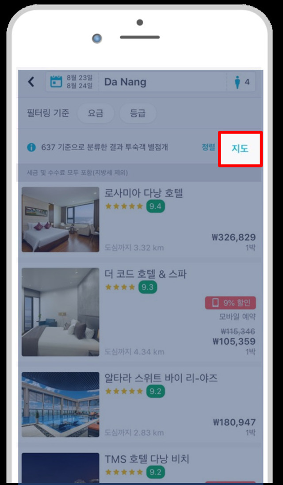Screen dimensions: 283x485
Task: Open the 등급 rating filter
Action: point(138,113)
